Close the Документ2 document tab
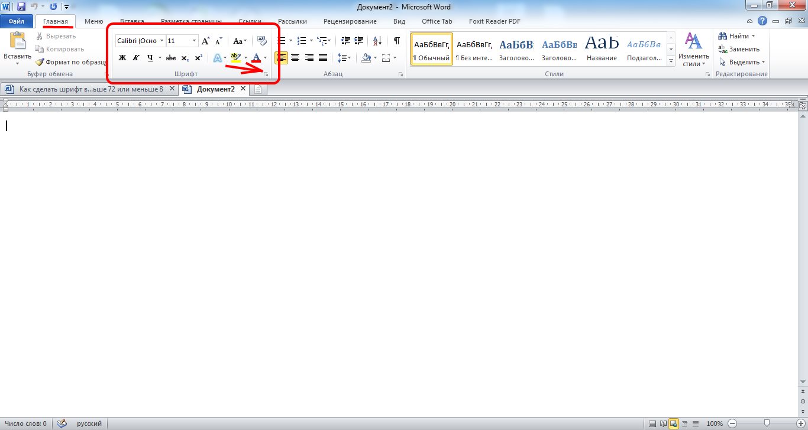Screen dimensions: 808x430 tap(243, 89)
